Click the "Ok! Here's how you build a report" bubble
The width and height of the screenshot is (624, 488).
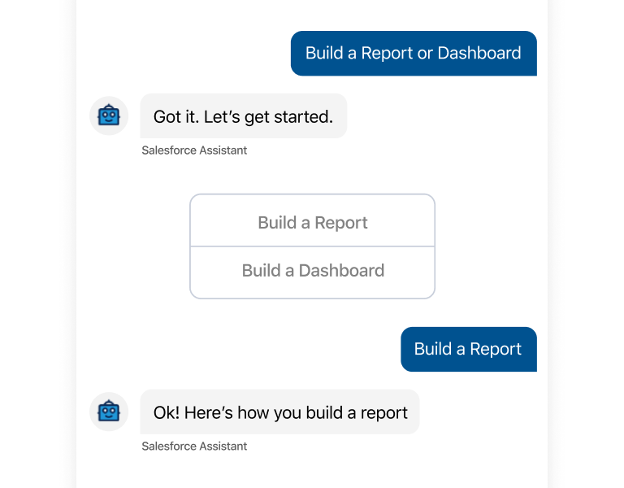tap(279, 412)
